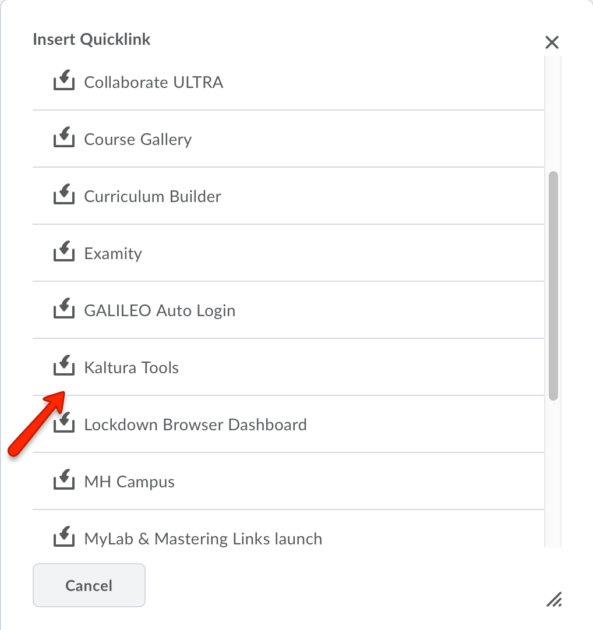Select Collaborate ULTRA from the list
The image size is (593, 630).
pos(154,82)
